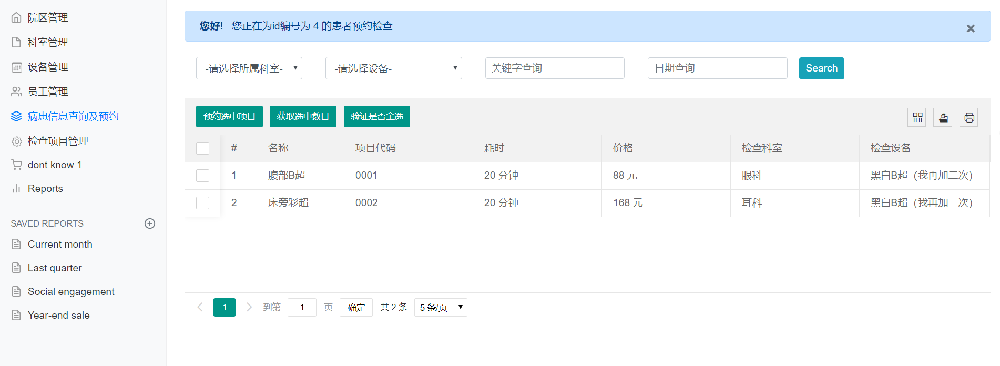Image resolution: width=1000 pixels, height=366 pixels.
Task: Open 员工管理 menu item
Action: 48,91
